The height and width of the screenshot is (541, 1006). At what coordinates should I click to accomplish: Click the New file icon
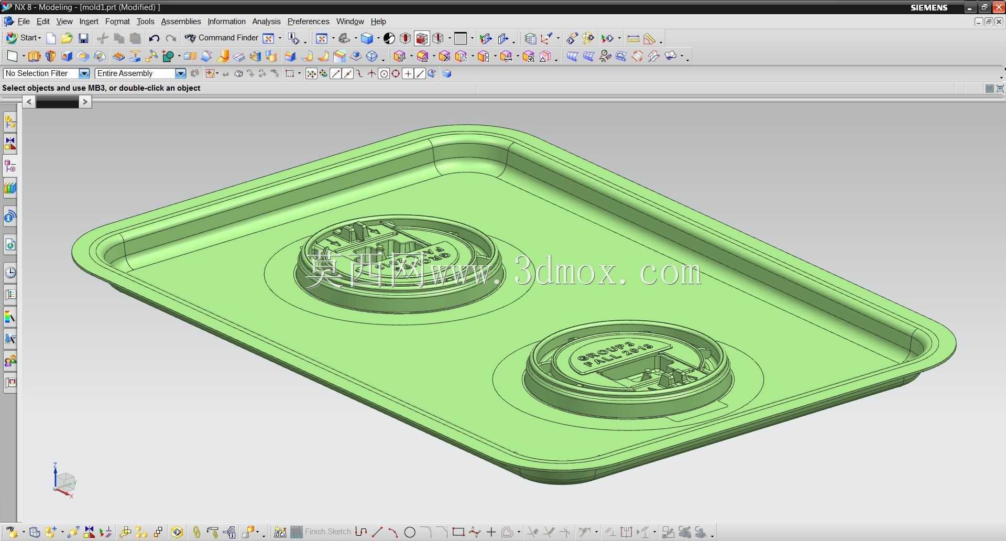[51, 38]
